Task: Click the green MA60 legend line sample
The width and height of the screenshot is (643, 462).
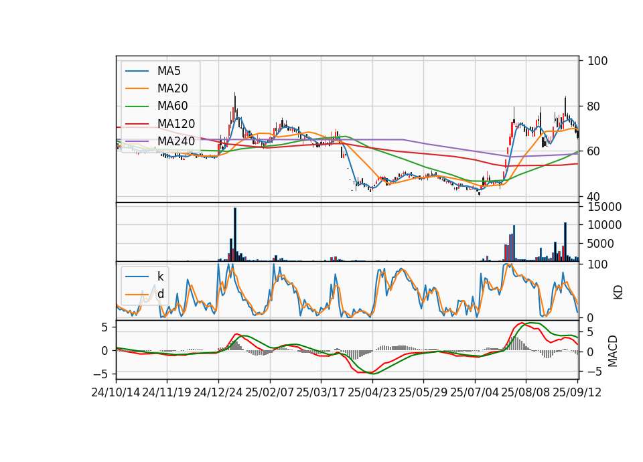Action: click(137, 106)
